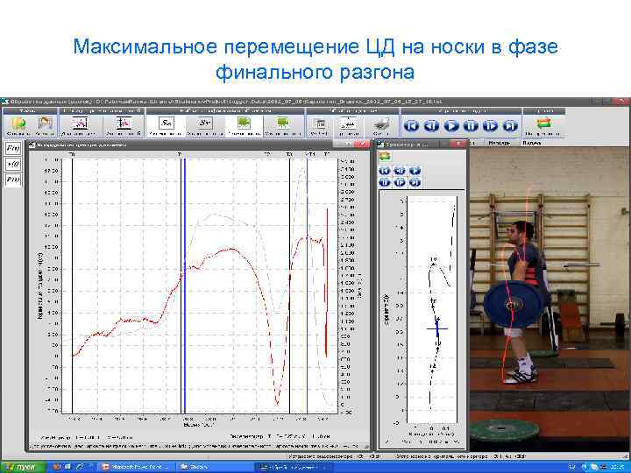
Task: Click the printer icon in toolbar
Action: (381, 124)
